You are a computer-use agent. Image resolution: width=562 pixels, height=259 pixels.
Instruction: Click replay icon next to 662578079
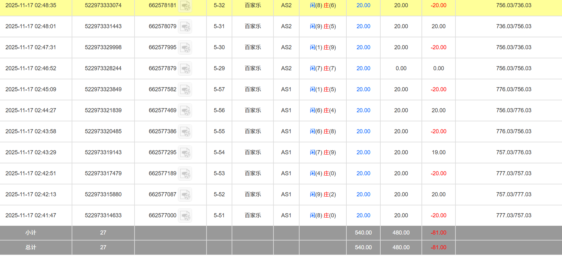click(x=185, y=27)
